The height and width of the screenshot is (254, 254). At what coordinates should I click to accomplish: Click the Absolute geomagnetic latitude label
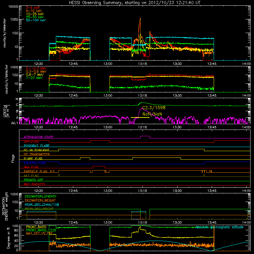click(219, 227)
